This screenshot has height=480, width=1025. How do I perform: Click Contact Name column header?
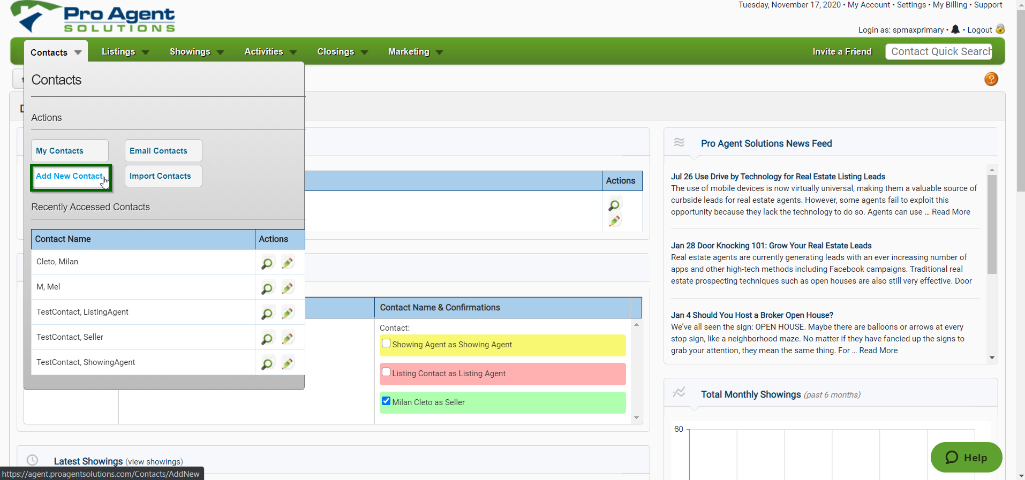(x=143, y=239)
